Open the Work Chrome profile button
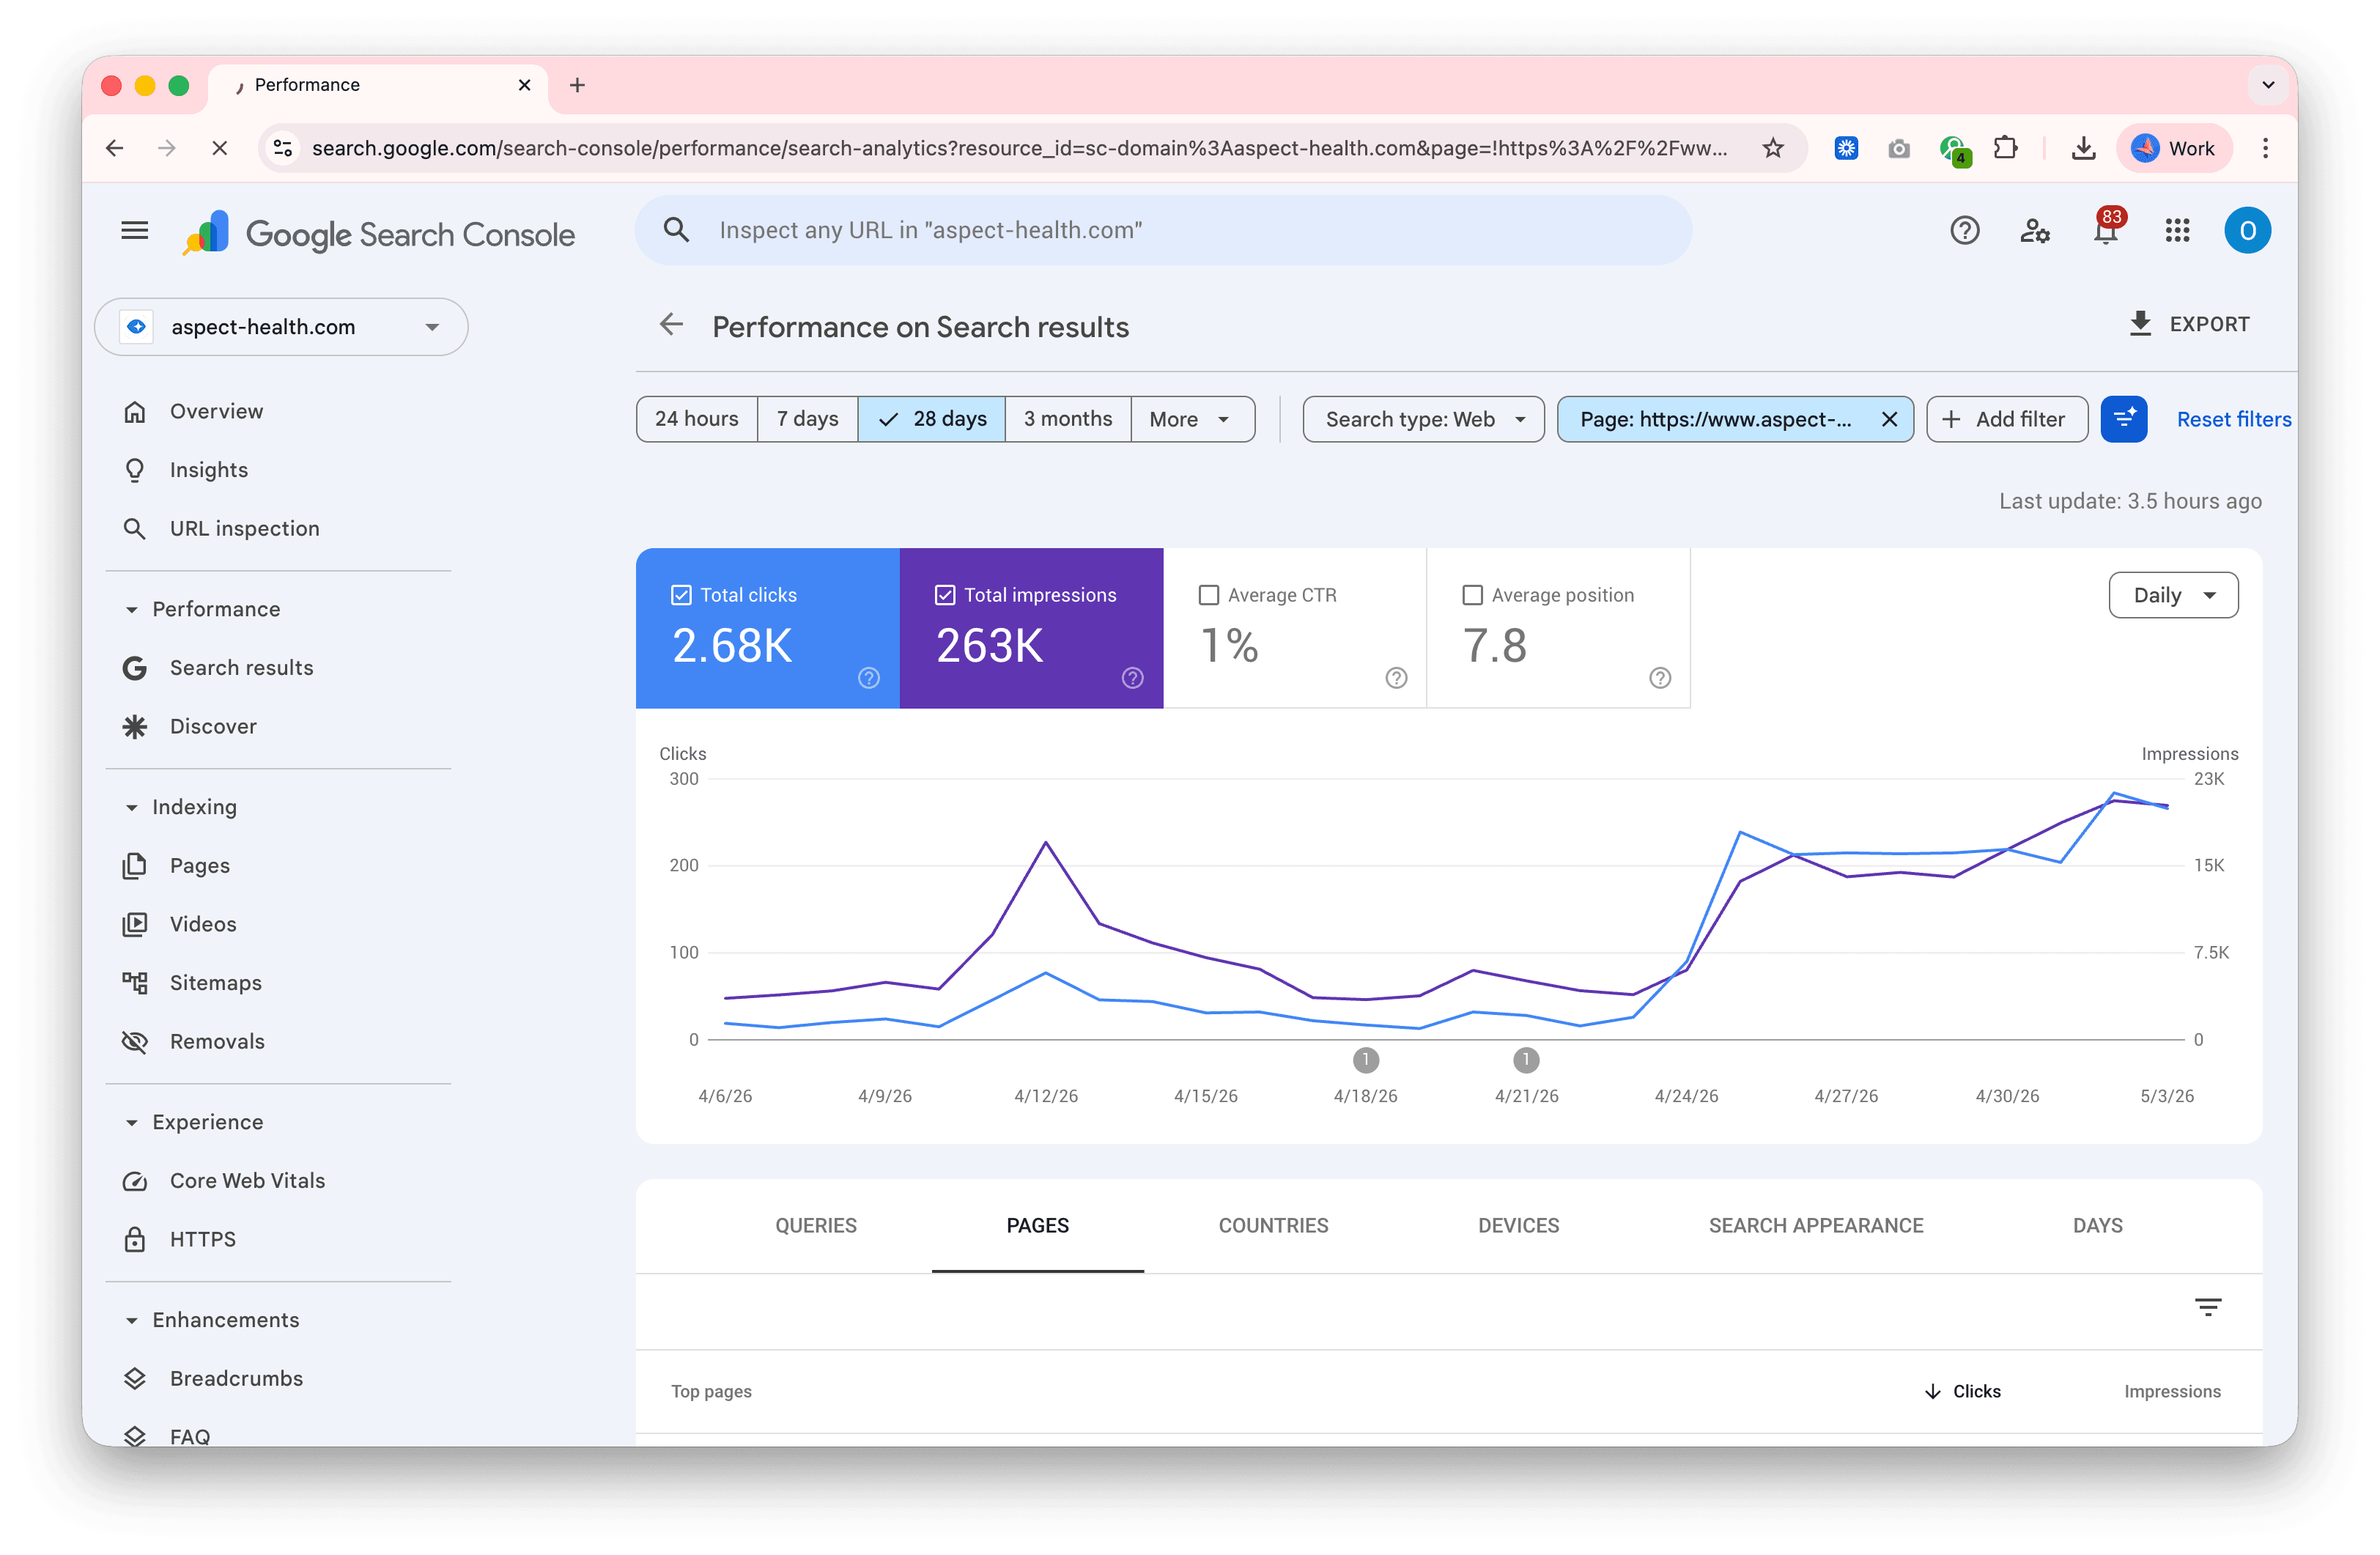The width and height of the screenshot is (2380, 1555). point(2173,149)
